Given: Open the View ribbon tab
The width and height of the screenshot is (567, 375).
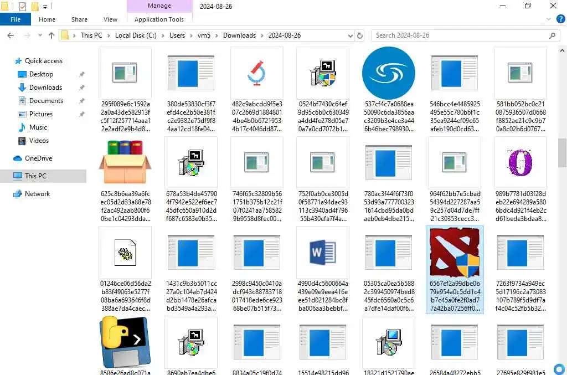Looking at the screenshot, I should (x=110, y=19).
